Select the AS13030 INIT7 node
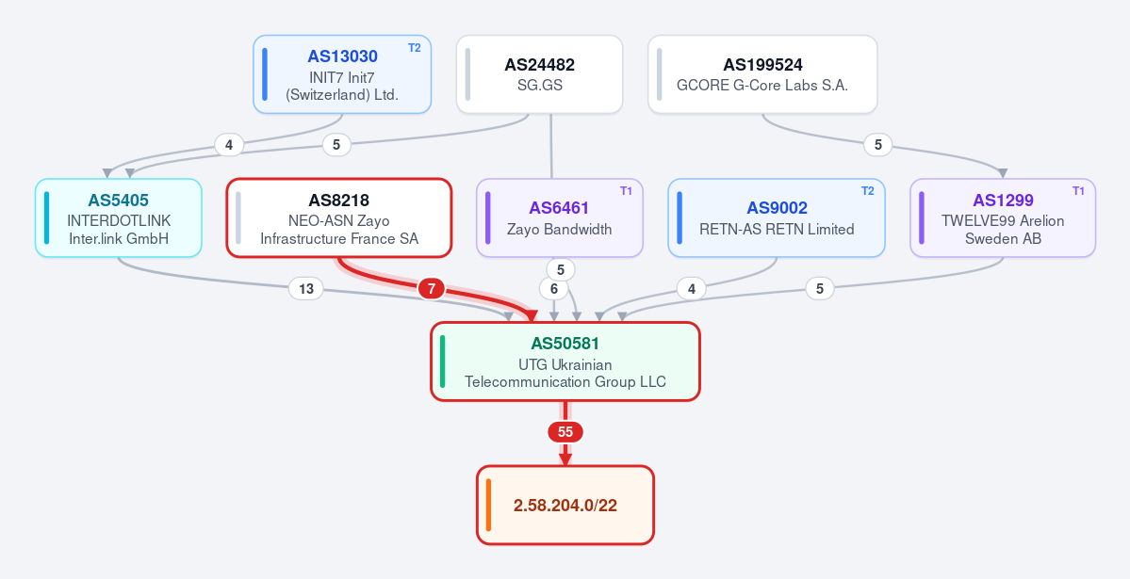1130x579 pixels. click(342, 74)
